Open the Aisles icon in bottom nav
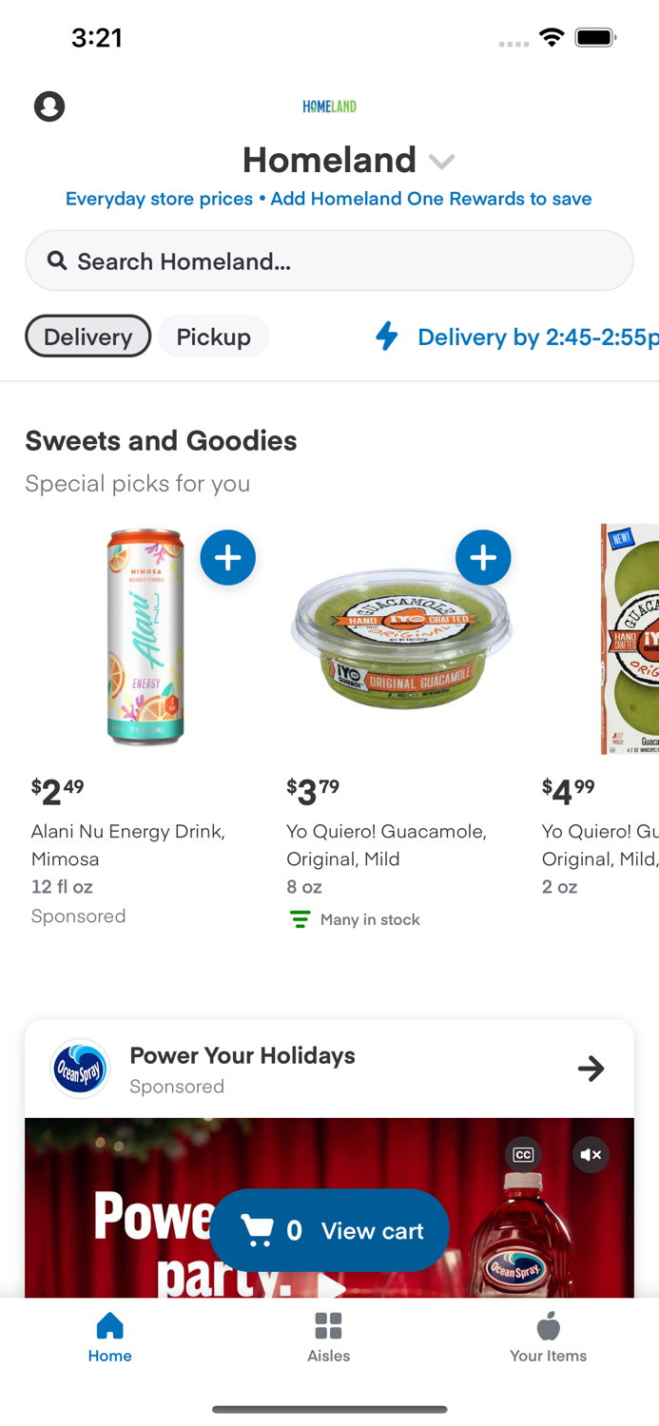 coord(329,1323)
